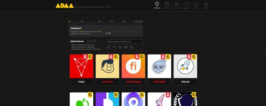The width and height of the screenshot is (266, 106).
Task: Click the coin badge on CryptoSoul card
Action: 168,57
